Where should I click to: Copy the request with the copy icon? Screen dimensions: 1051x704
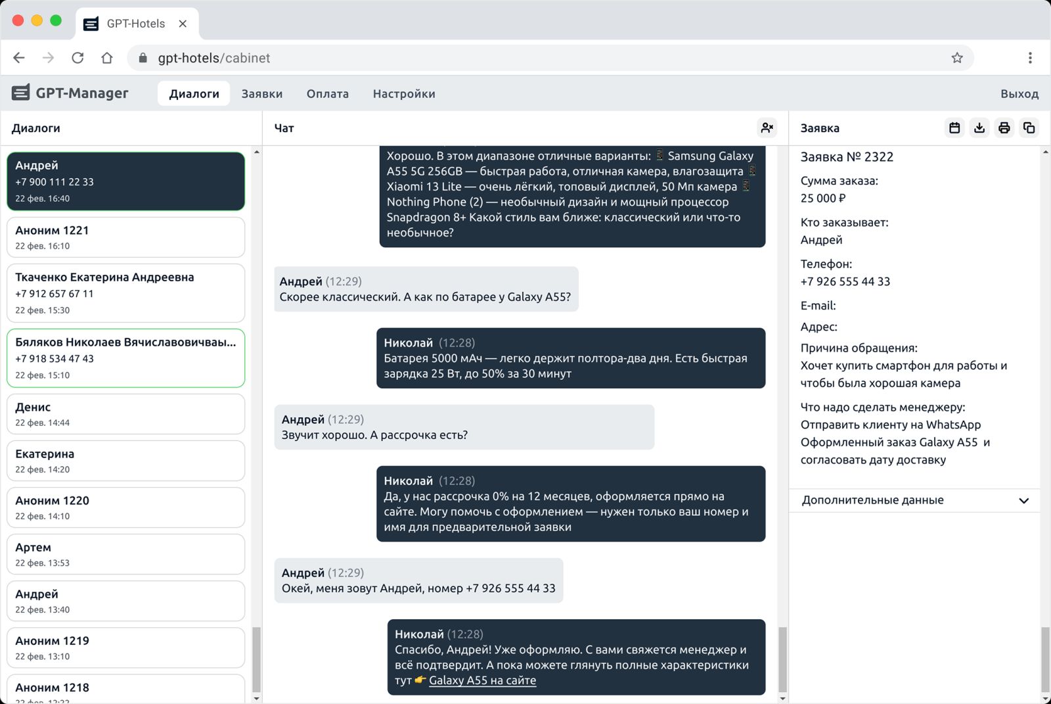click(1029, 128)
